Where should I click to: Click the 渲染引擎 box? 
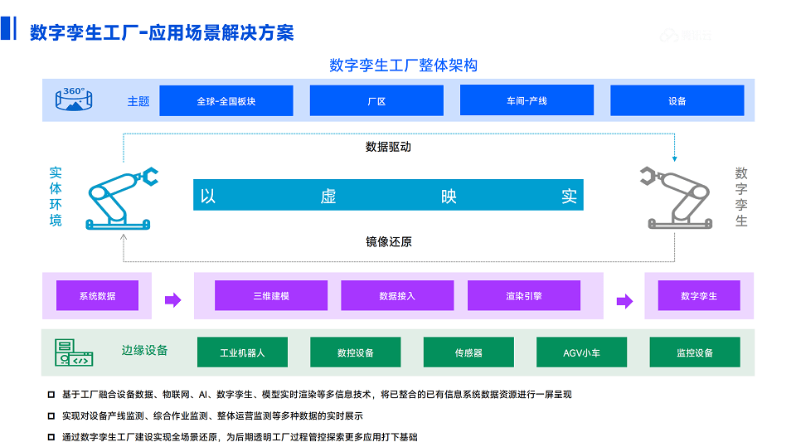[524, 295]
